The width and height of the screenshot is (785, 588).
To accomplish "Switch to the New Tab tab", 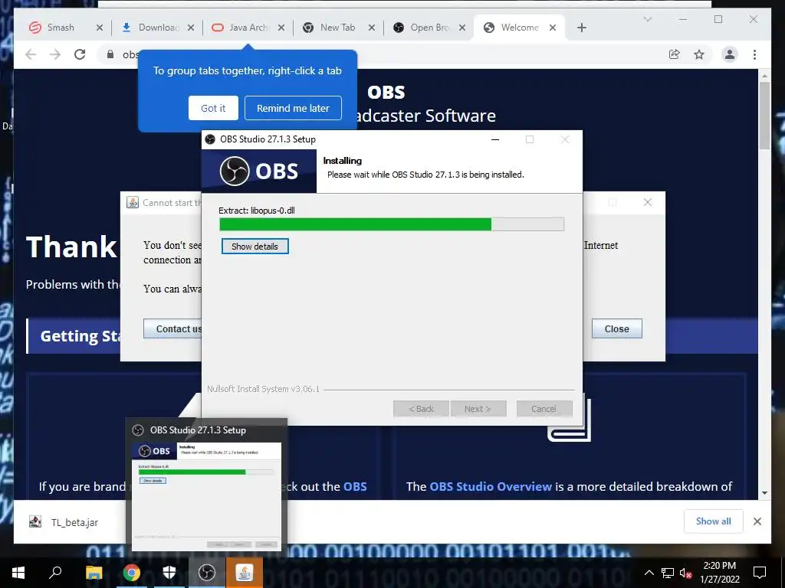I will [x=337, y=28].
